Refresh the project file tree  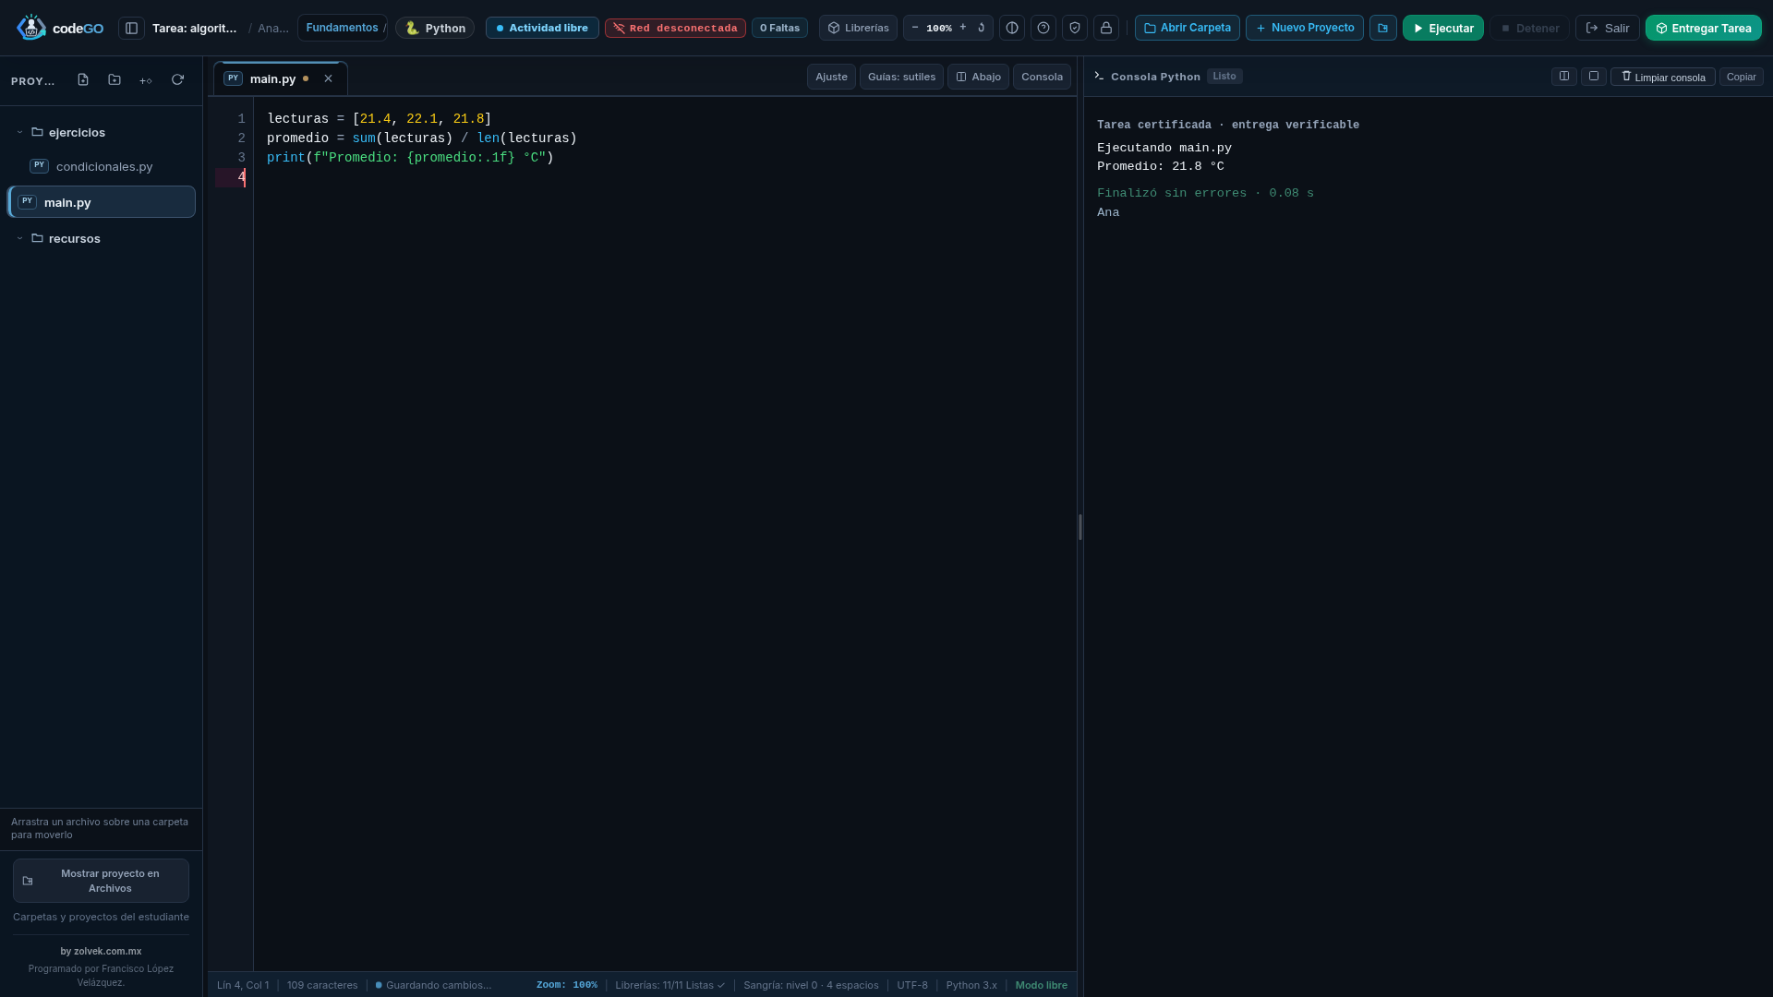click(177, 80)
